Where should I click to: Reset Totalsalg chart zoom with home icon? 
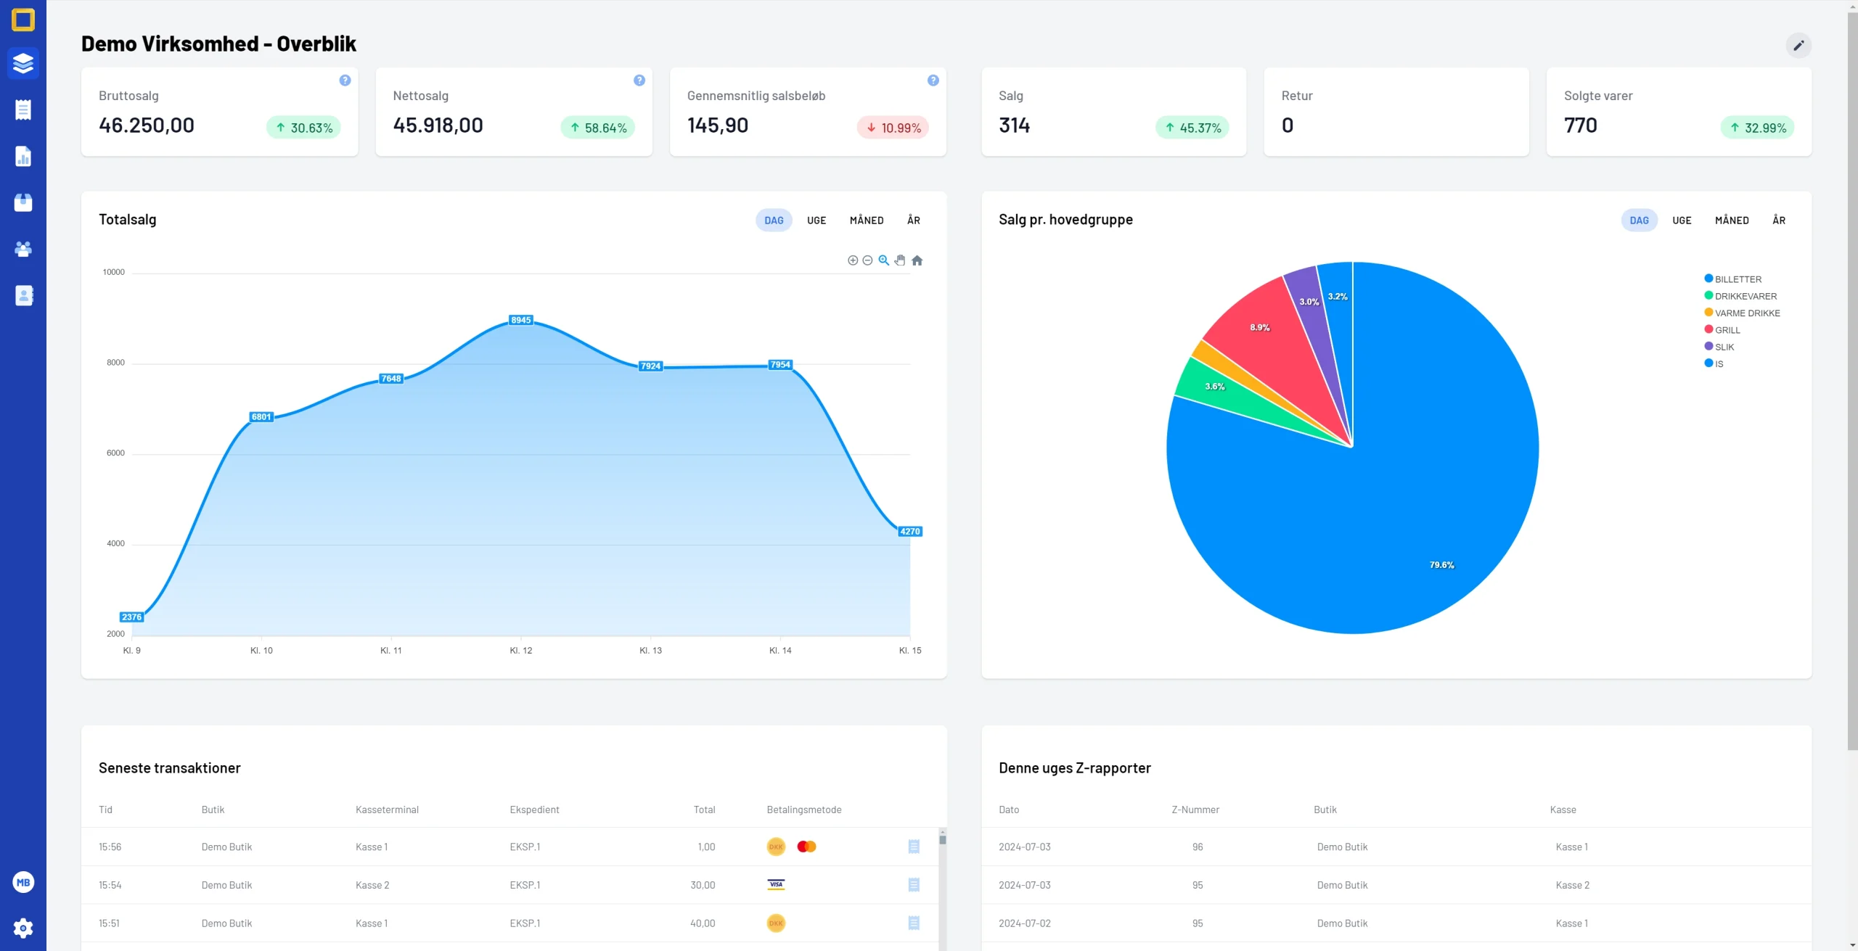[917, 260]
